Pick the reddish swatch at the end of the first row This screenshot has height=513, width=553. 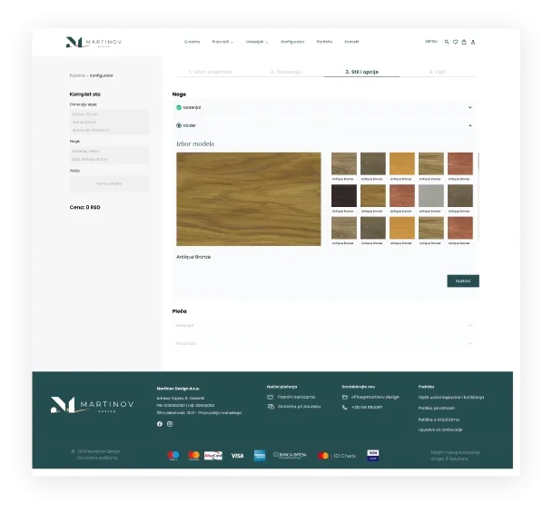[460, 163]
